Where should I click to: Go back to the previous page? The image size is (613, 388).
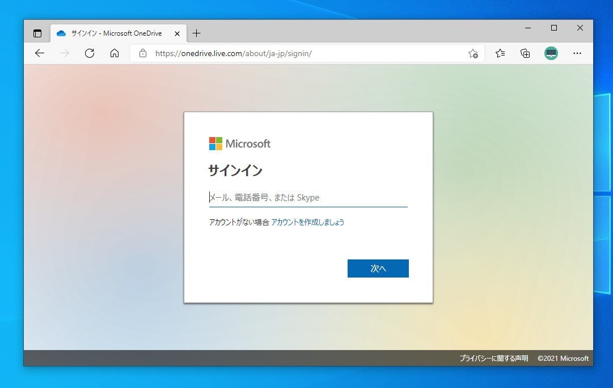40,53
